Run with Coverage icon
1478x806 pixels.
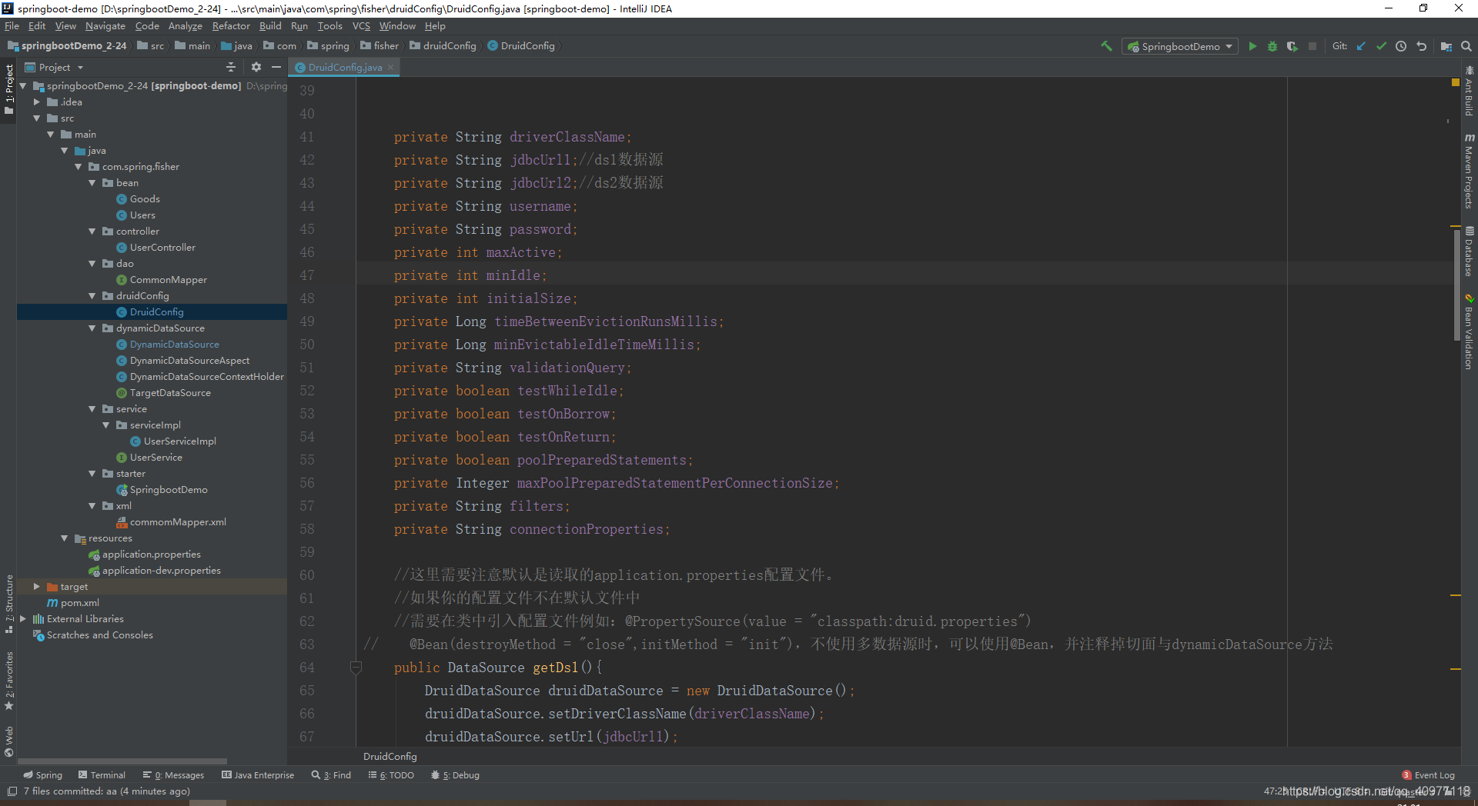pyautogui.click(x=1292, y=46)
